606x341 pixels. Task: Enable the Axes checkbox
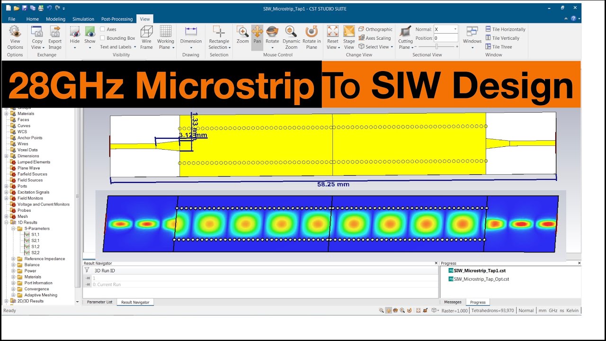tap(102, 29)
